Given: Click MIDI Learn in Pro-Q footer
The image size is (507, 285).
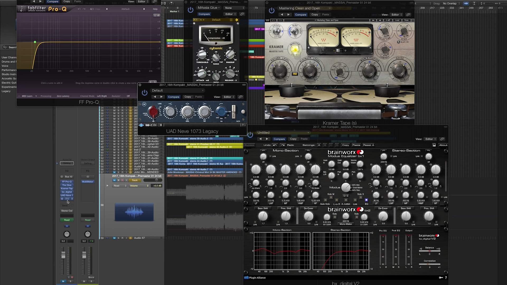Looking at the screenshot, I should (x=27, y=96).
